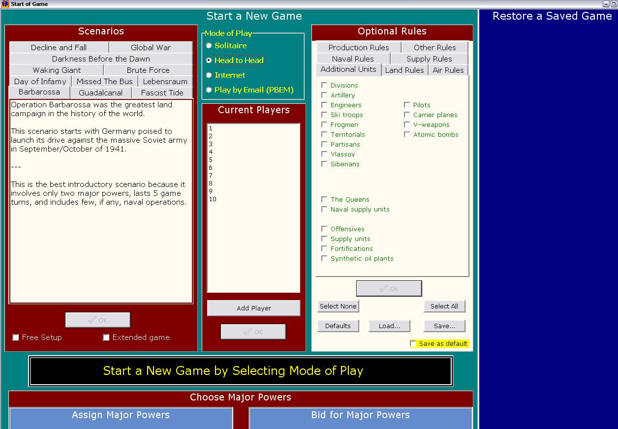Click OK under the Scenarios panel
This screenshot has width=618, height=429.
pyautogui.click(x=98, y=320)
